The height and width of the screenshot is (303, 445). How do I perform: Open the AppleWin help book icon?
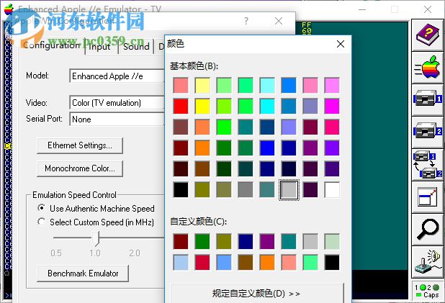[428, 35]
